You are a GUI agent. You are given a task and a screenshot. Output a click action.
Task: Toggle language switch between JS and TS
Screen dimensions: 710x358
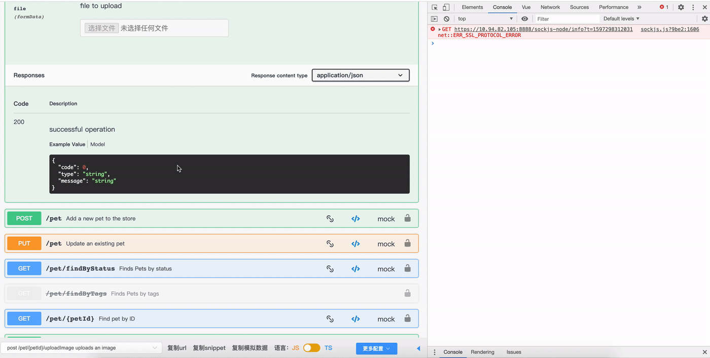[311, 348]
